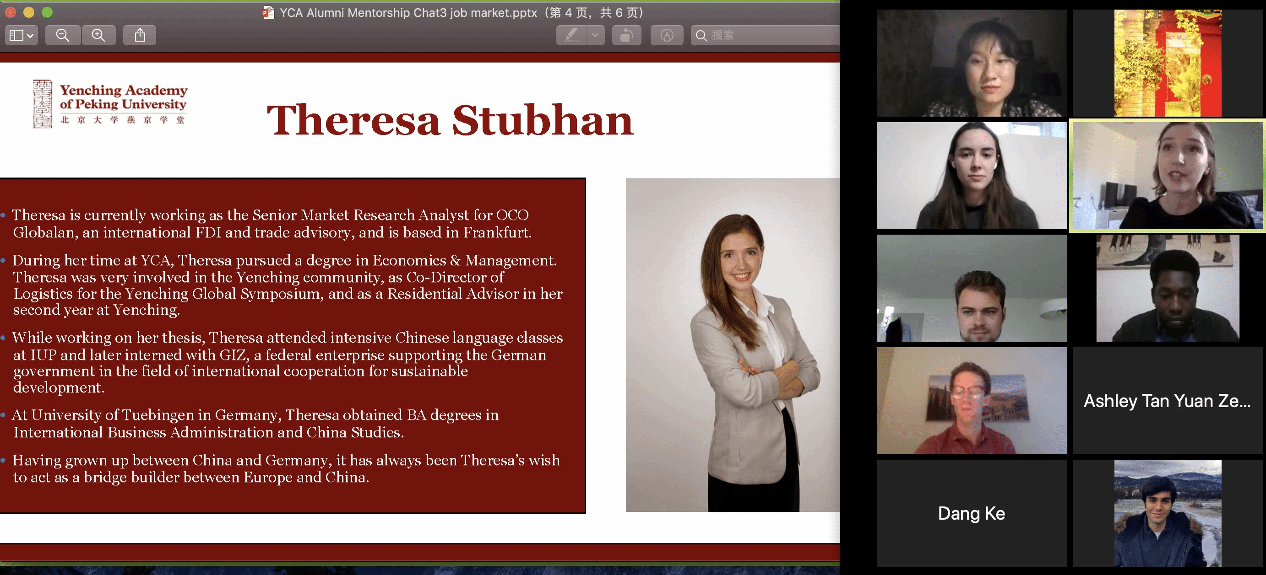The image size is (1266, 575).
Task: Click the highlight pen tool icon
Action: (x=571, y=35)
